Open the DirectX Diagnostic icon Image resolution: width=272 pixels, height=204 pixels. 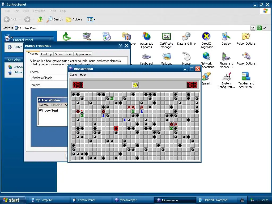[x=206, y=40]
